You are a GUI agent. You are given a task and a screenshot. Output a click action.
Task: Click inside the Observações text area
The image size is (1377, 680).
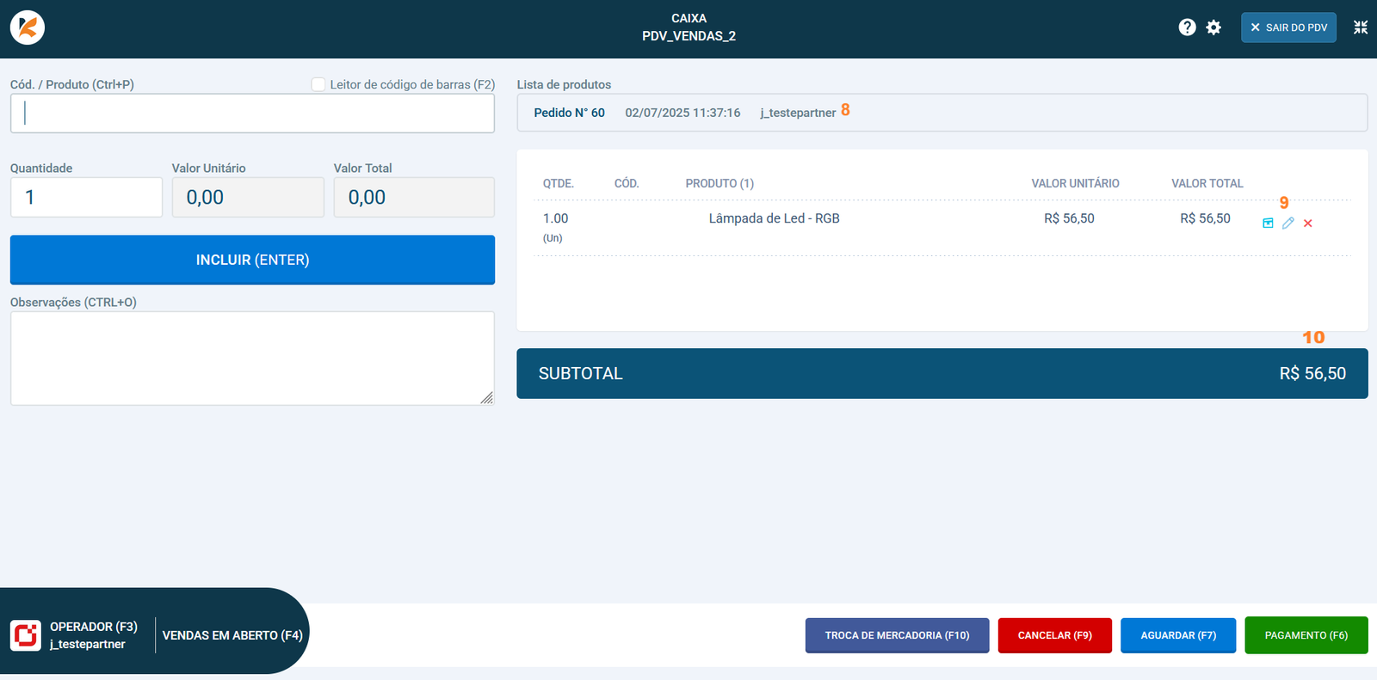pos(252,358)
